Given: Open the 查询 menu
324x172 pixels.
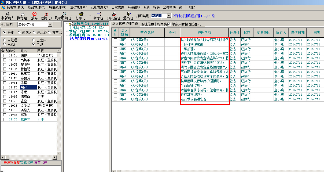Looking at the screenshot, I should pyautogui.click(x=147, y=7).
